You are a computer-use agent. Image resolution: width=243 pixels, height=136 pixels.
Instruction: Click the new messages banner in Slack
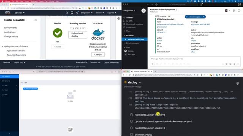click(x=195, y=17)
